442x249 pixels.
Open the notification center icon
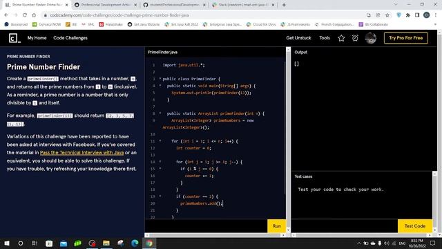pyautogui.click(x=433, y=243)
